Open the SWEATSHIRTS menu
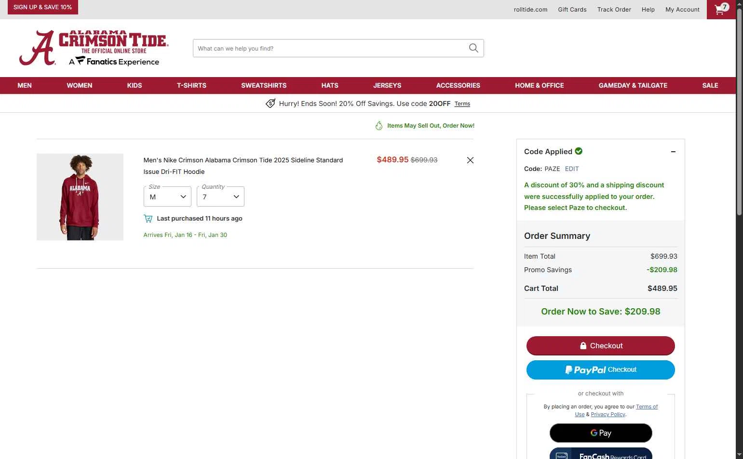The image size is (743, 459). 264,85
